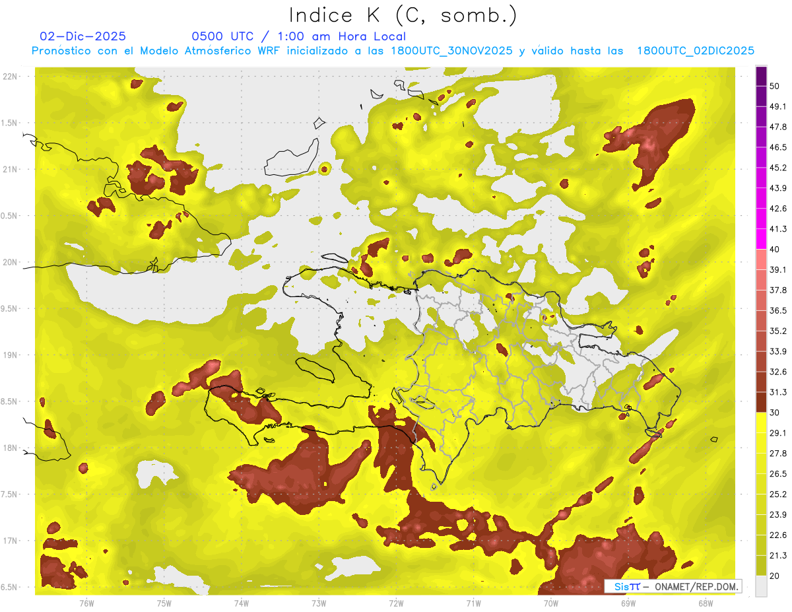Click the "0.5N" latitude label

(x=9, y=216)
